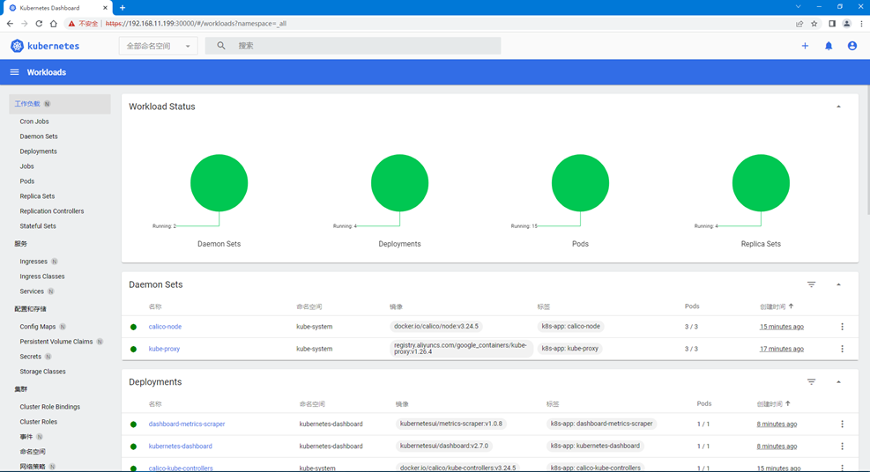870x472 pixels.
Task: Filter the Daemon Sets list
Action: (811, 284)
